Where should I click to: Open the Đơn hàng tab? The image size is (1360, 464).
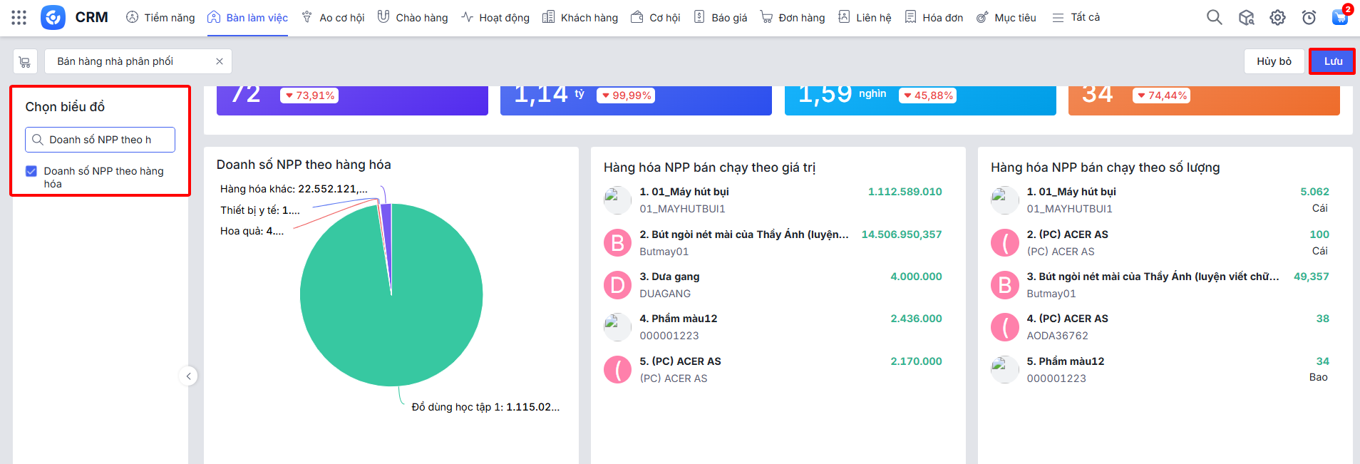coord(793,17)
